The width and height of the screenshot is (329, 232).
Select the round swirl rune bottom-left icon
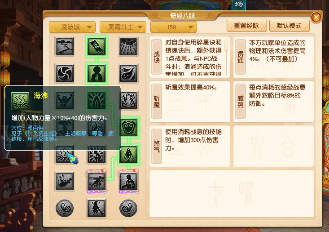[x=65, y=208]
